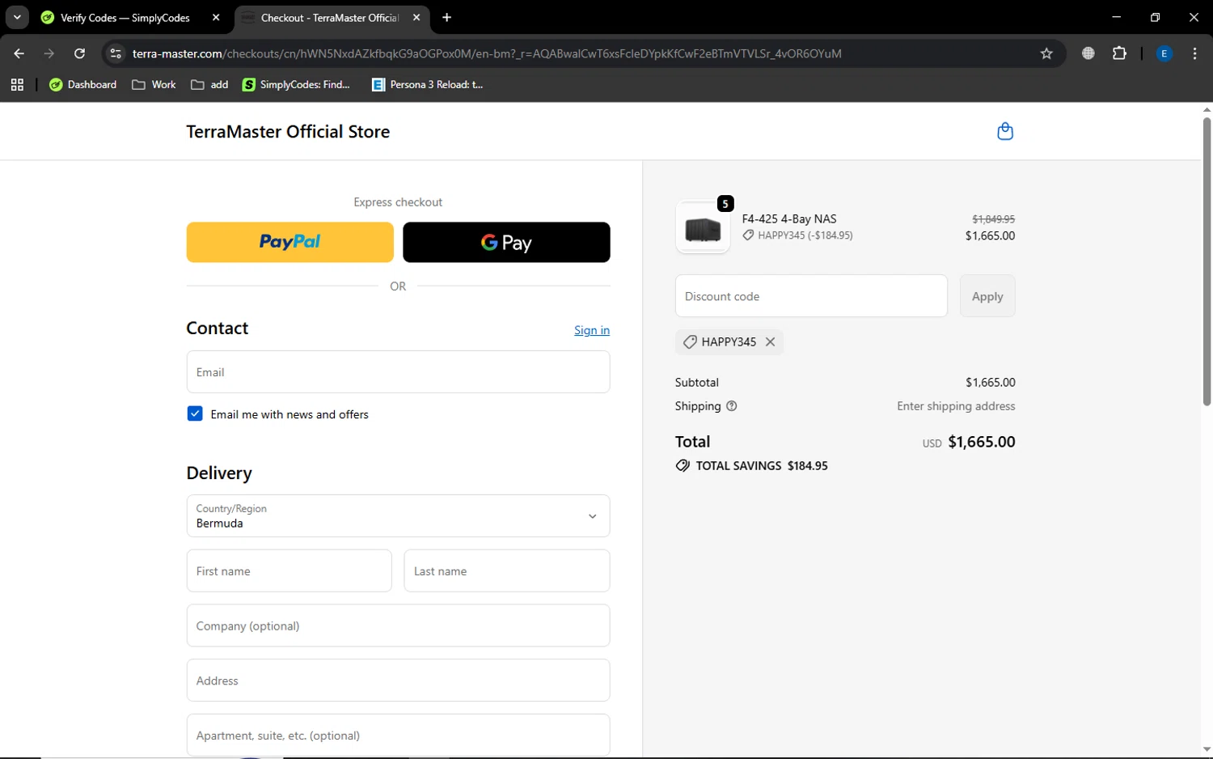This screenshot has width=1213, height=759.
Task: Open the SimplyCodes: Find... bookmark
Action: (296, 84)
